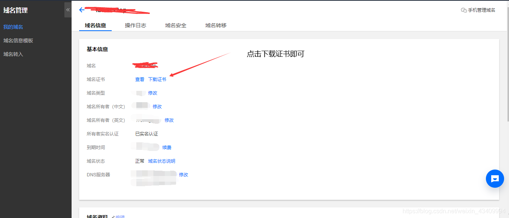Open the 域名转移 tab

click(216, 25)
